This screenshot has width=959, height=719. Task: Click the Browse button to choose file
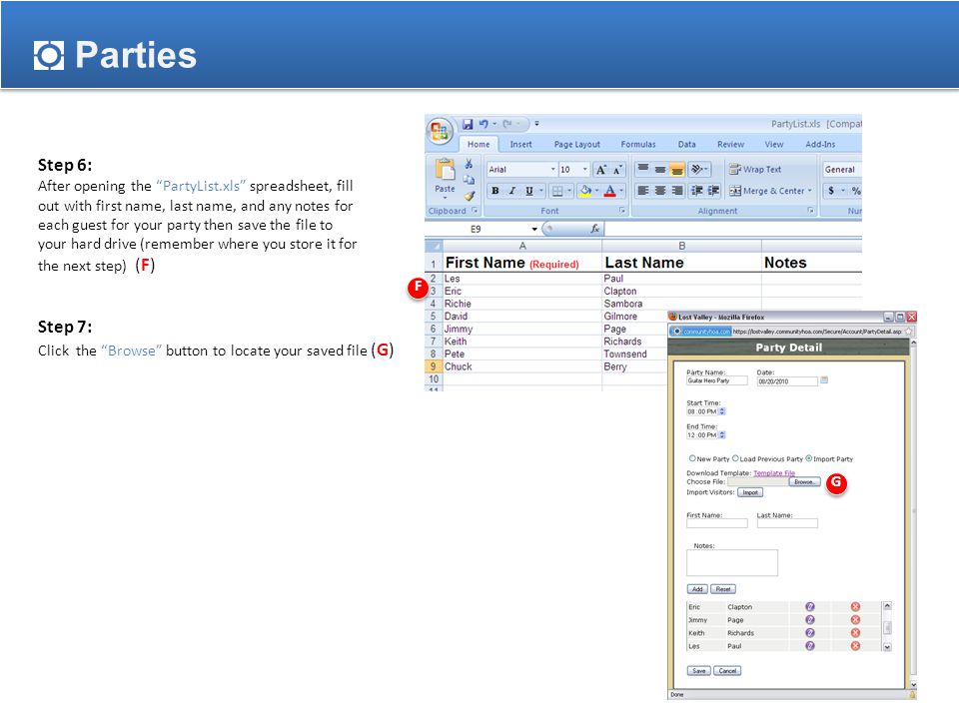point(804,481)
